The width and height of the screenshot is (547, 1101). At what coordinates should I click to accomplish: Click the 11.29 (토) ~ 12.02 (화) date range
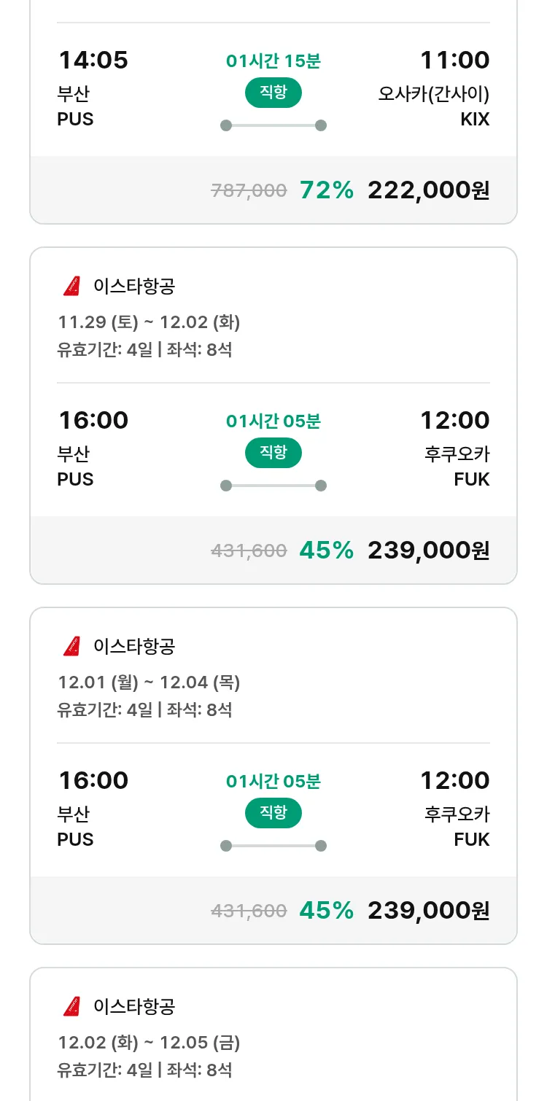click(x=149, y=322)
